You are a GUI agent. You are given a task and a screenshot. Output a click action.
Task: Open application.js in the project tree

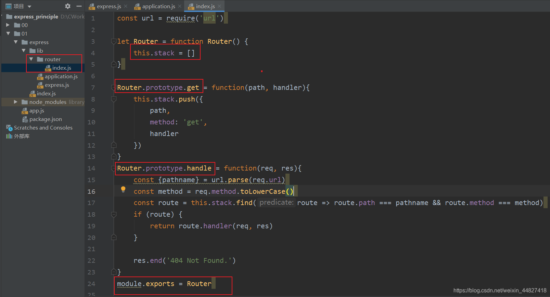click(x=61, y=76)
